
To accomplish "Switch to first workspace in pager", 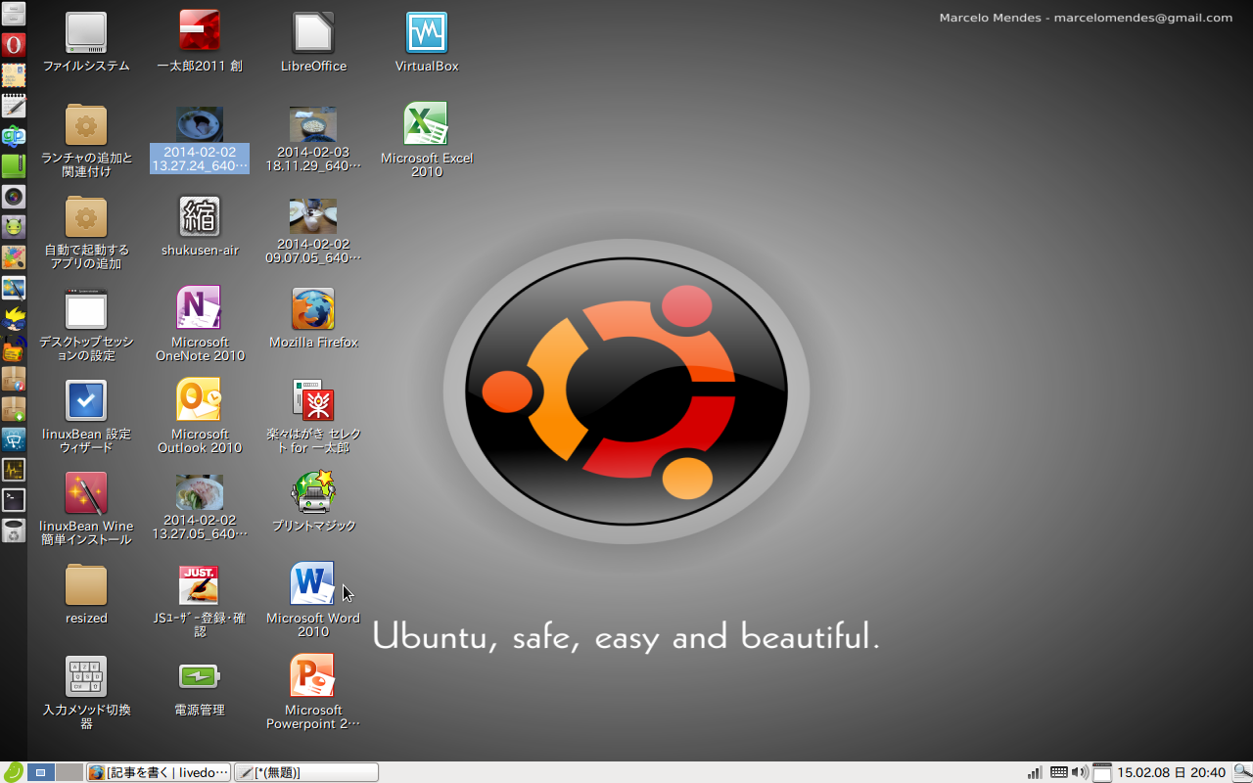I will pyautogui.click(x=41, y=772).
